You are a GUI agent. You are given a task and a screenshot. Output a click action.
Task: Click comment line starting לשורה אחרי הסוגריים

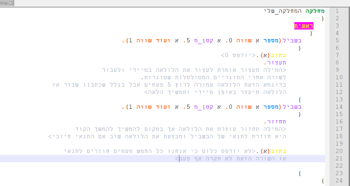tap(213, 77)
